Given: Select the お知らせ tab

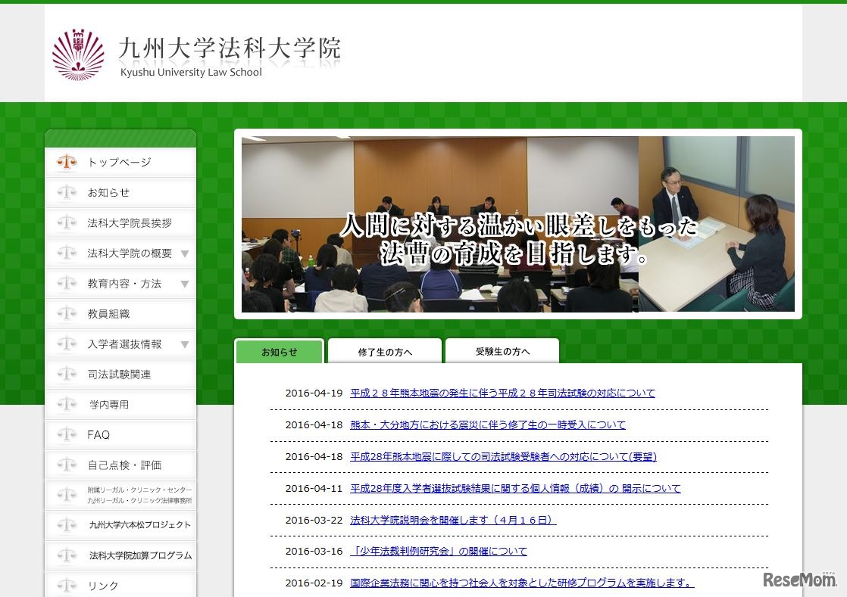Looking at the screenshot, I should (279, 351).
